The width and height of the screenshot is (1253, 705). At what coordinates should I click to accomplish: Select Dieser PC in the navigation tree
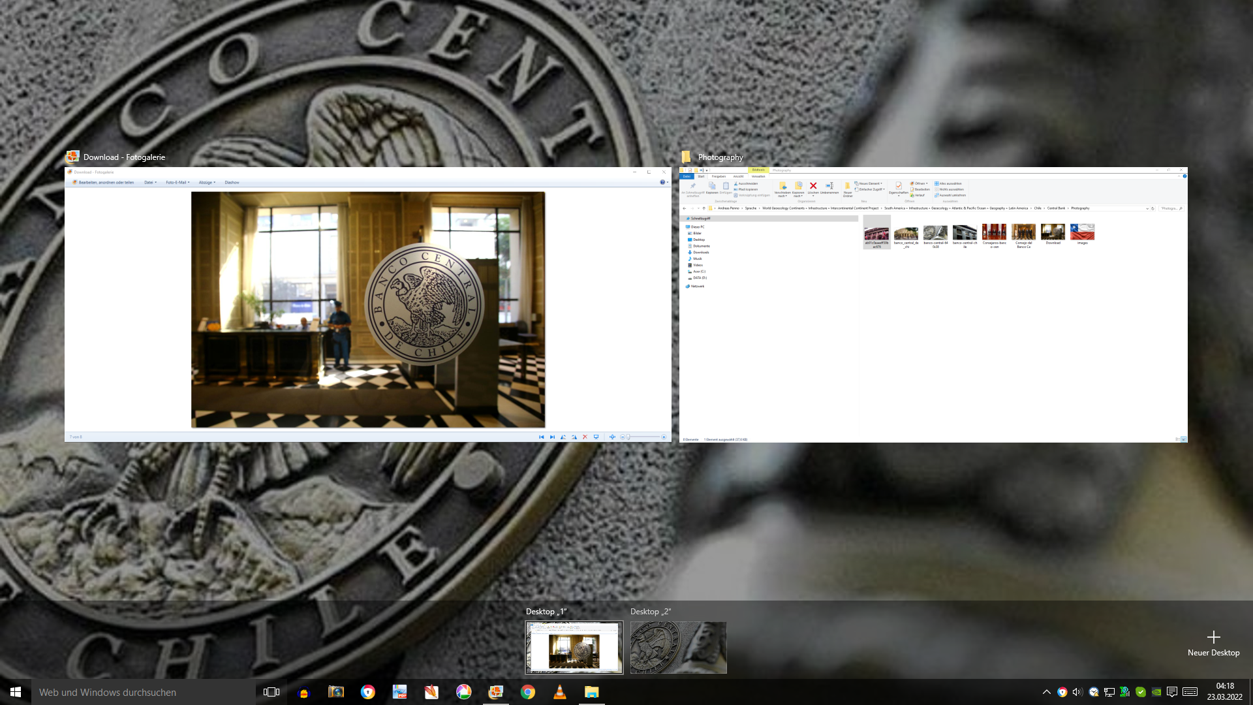695,227
